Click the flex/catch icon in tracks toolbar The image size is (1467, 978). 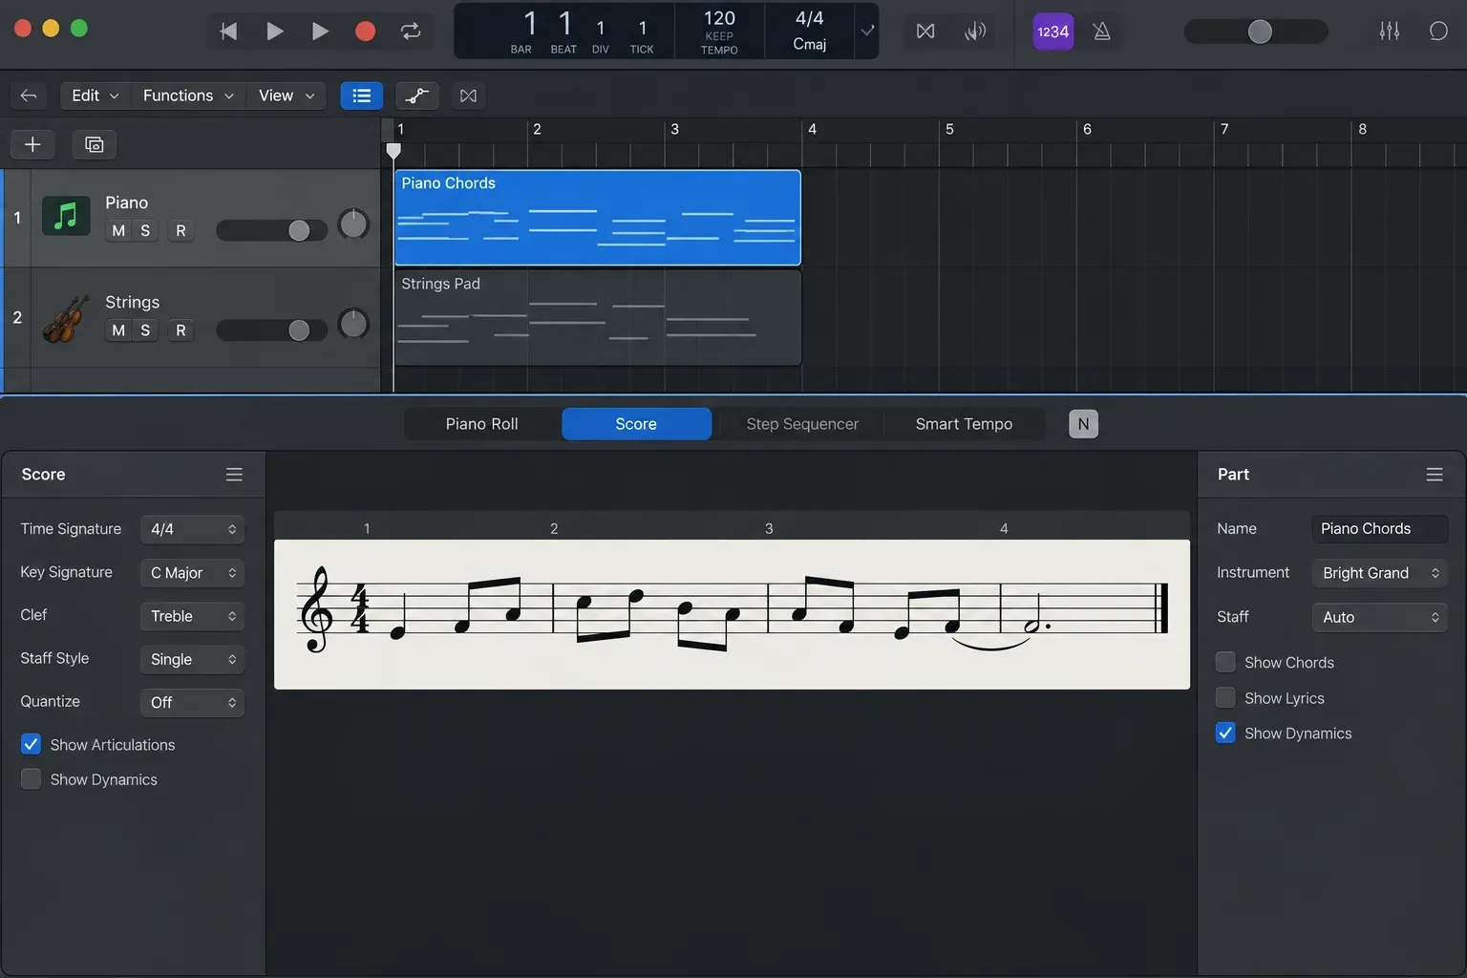coord(468,96)
